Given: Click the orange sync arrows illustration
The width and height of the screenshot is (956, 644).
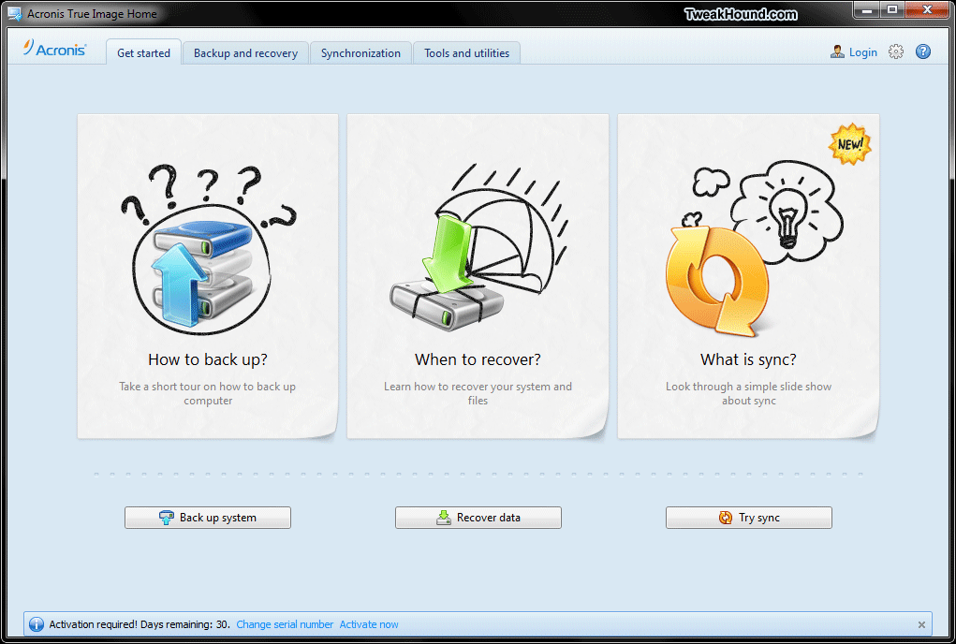Looking at the screenshot, I should [716, 280].
